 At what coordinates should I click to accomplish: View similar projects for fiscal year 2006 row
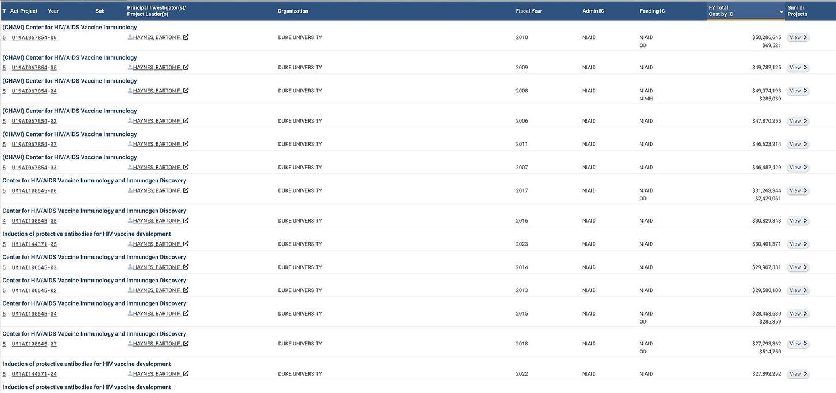tap(798, 121)
